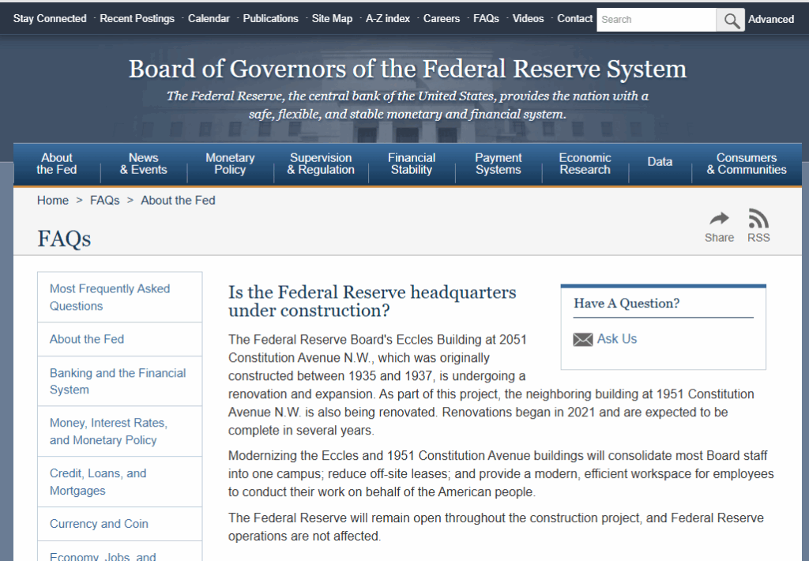Open the Financial Stability menu
Viewport: 809px width, 561px height.
tap(412, 164)
